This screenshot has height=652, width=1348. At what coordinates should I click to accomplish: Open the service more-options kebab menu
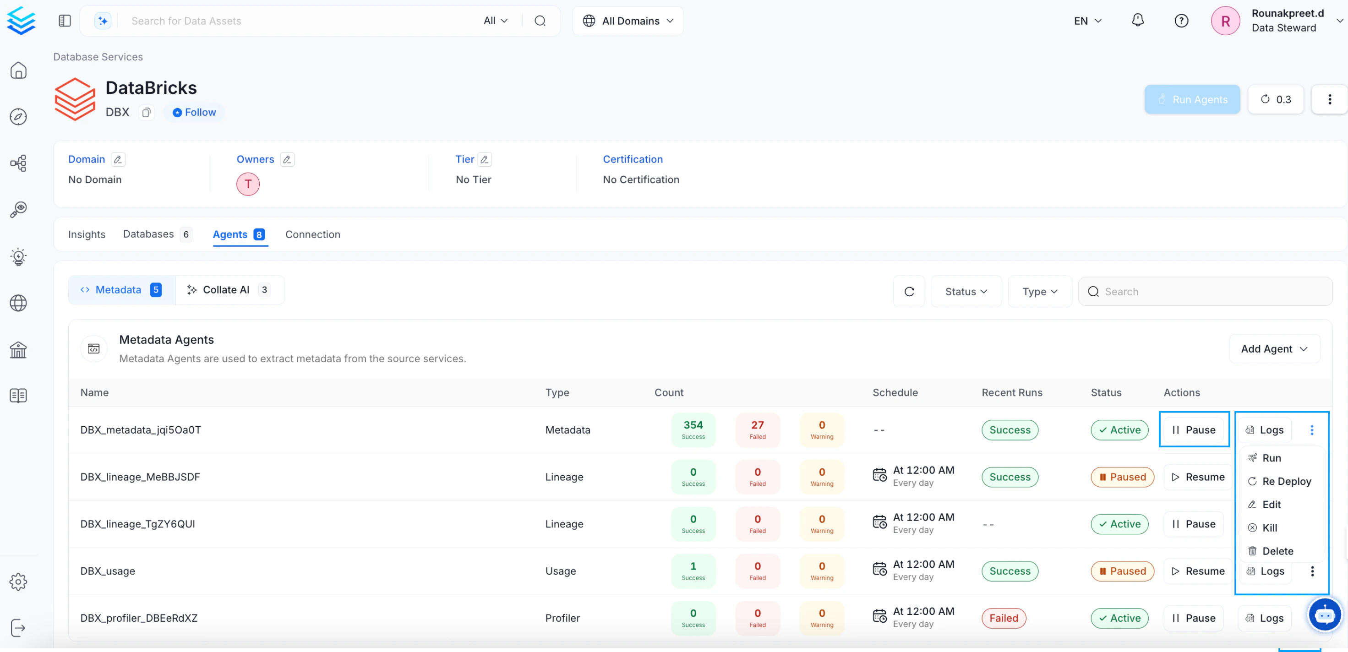pyautogui.click(x=1329, y=99)
